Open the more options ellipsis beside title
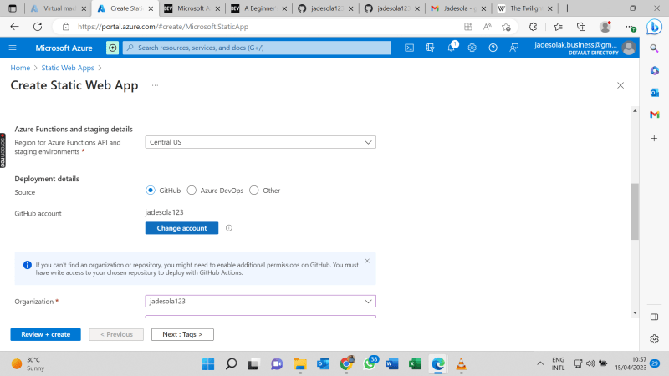This screenshot has width=669, height=376. pos(155,85)
